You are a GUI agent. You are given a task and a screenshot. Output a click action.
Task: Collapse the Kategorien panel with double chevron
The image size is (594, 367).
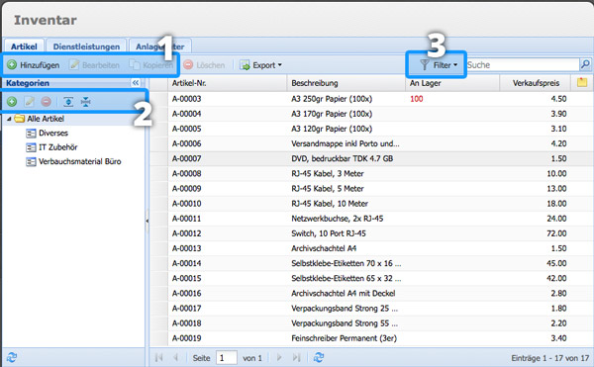click(136, 83)
